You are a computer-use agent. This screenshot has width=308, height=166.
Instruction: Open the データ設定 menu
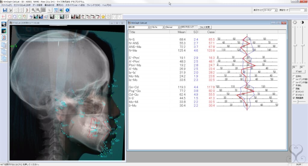pos(37,5)
